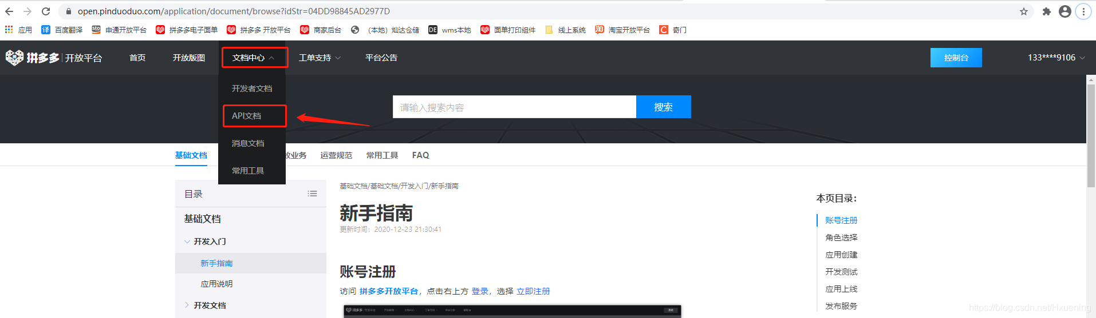Viewport: 1096px width, 318px height.
Task: Jump to 开发测试 in page contents
Action: pyautogui.click(x=841, y=272)
